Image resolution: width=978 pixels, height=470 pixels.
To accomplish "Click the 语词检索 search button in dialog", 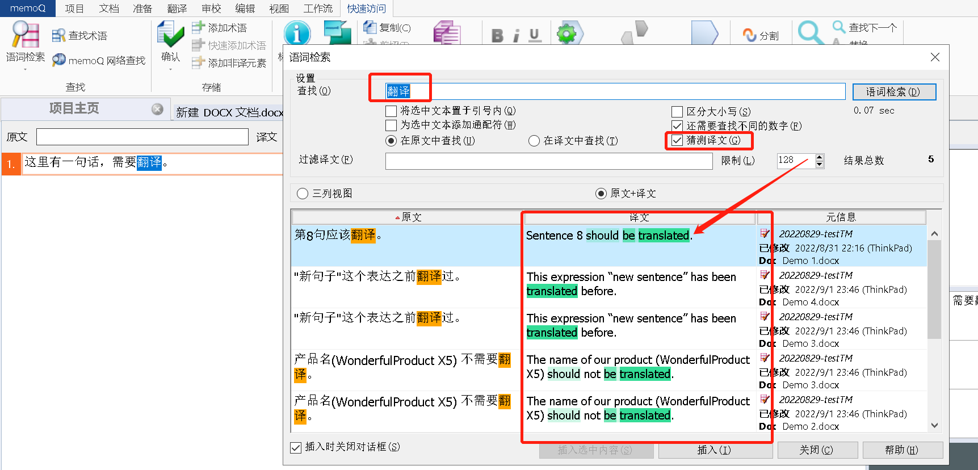I will [x=893, y=92].
